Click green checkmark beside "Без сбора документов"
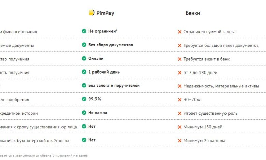 click(84, 45)
